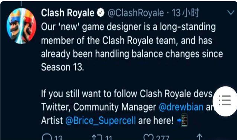The height and width of the screenshot is (140, 237).
Task: Click the retweet count 11
Action: 109,138
